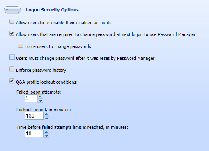
Task: Decrease Failed logon attempts with down arrow
Action: (40, 101)
